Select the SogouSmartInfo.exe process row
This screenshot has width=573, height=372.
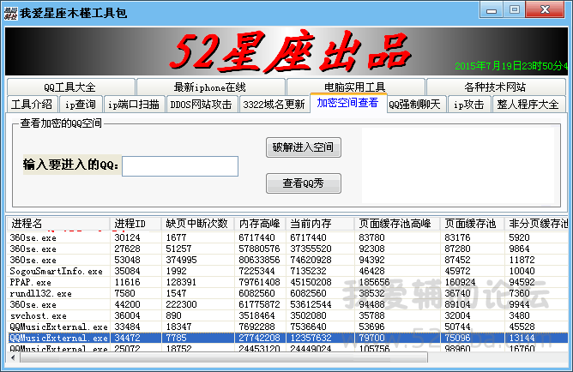pos(287,271)
